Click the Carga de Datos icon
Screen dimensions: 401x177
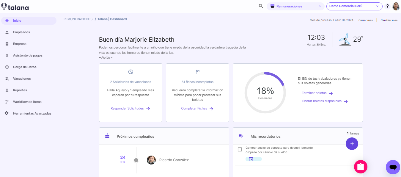tap(7, 67)
